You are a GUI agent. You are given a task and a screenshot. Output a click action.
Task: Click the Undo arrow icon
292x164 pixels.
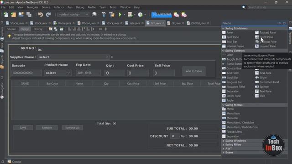tap(41, 15)
